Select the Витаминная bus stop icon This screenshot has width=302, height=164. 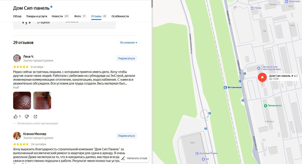[225, 87]
